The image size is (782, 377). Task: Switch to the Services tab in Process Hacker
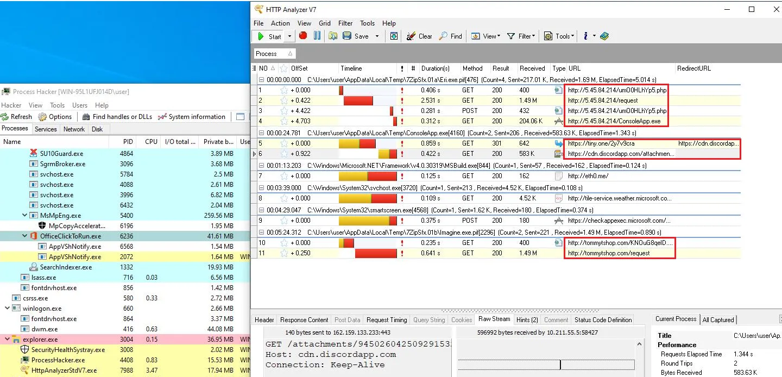pyautogui.click(x=46, y=129)
